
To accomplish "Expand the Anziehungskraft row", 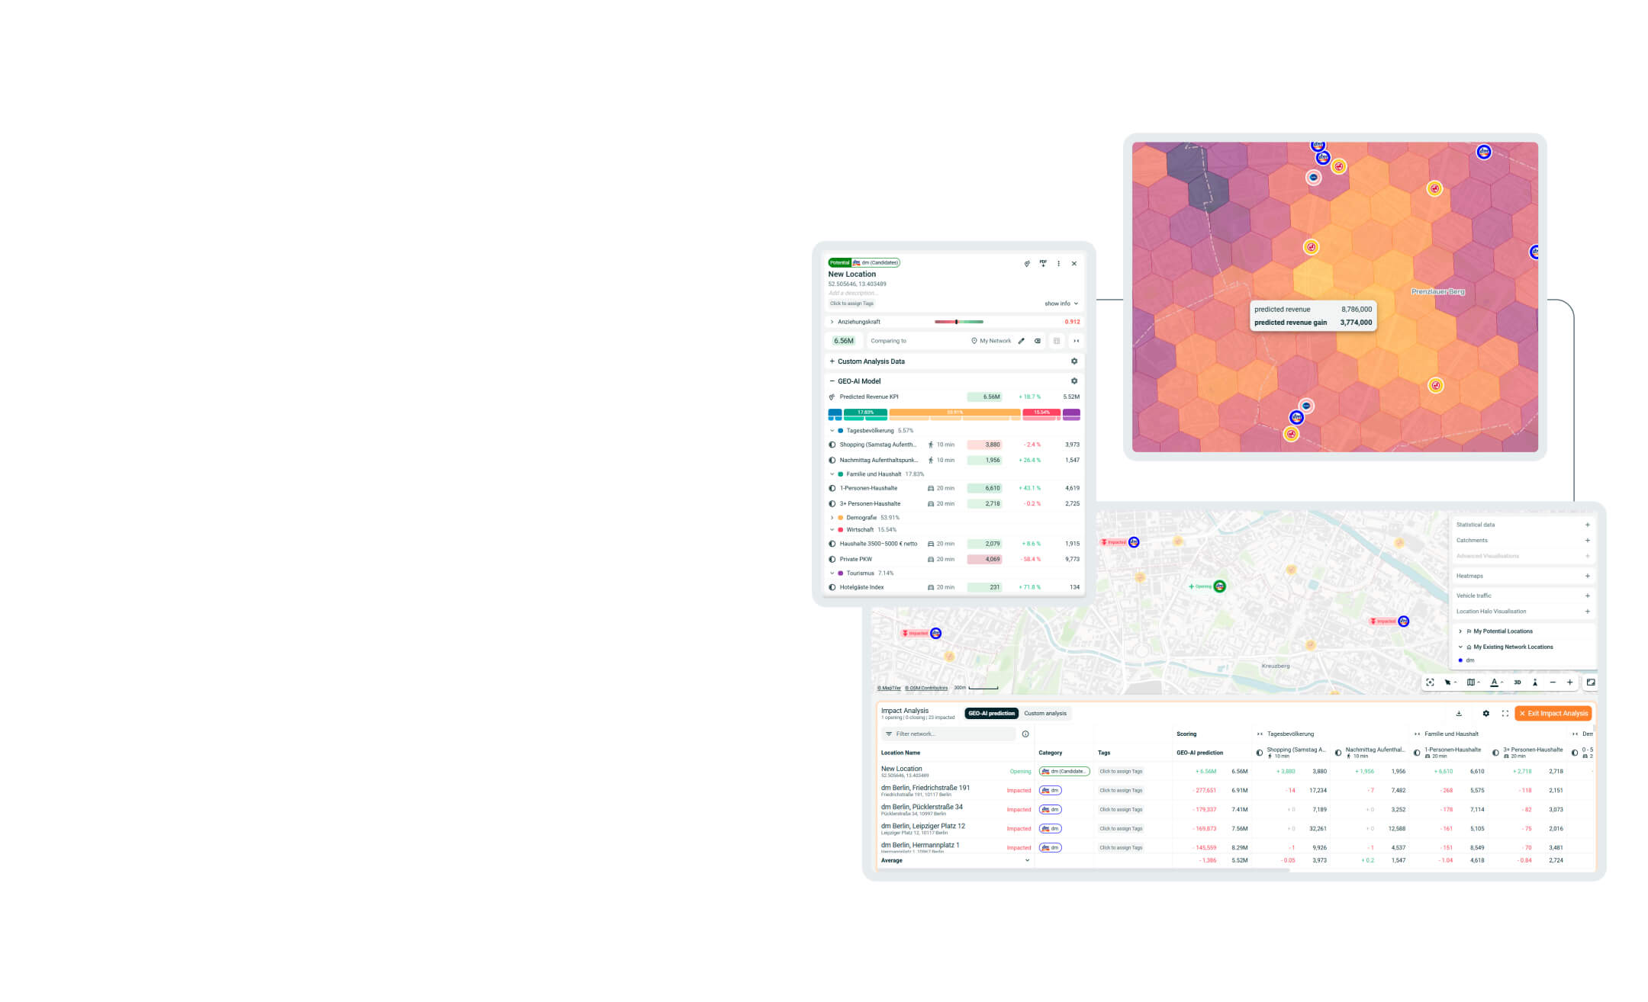I will 832,322.
